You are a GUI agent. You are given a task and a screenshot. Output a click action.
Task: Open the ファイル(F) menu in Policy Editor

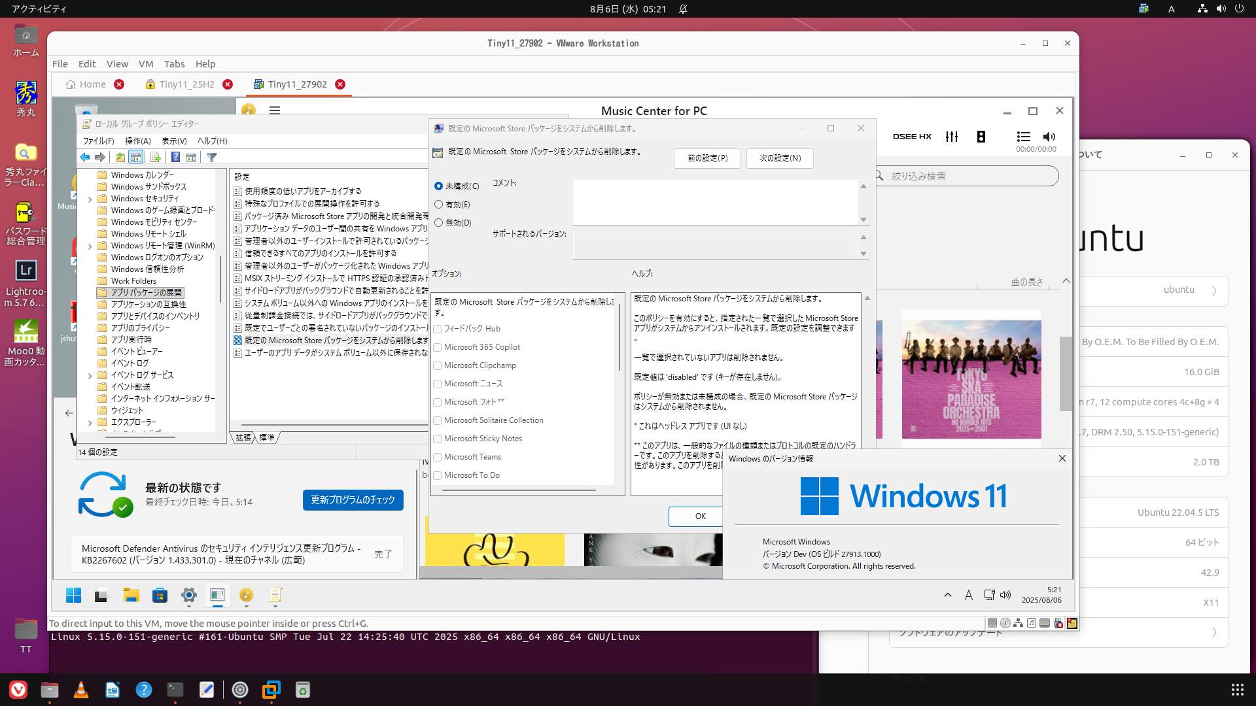point(98,141)
